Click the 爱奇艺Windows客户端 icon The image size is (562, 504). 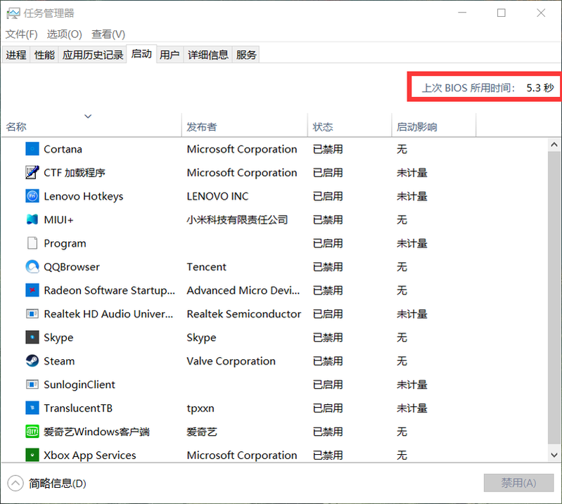click(x=32, y=432)
